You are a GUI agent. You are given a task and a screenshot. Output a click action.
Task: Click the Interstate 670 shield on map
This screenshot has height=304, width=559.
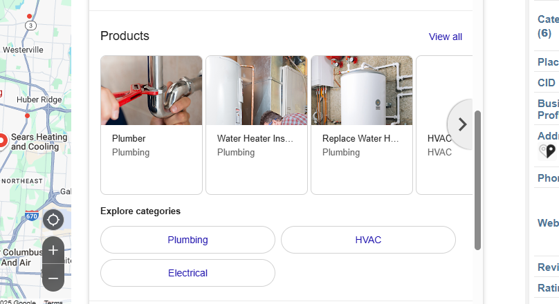point(32,216)
